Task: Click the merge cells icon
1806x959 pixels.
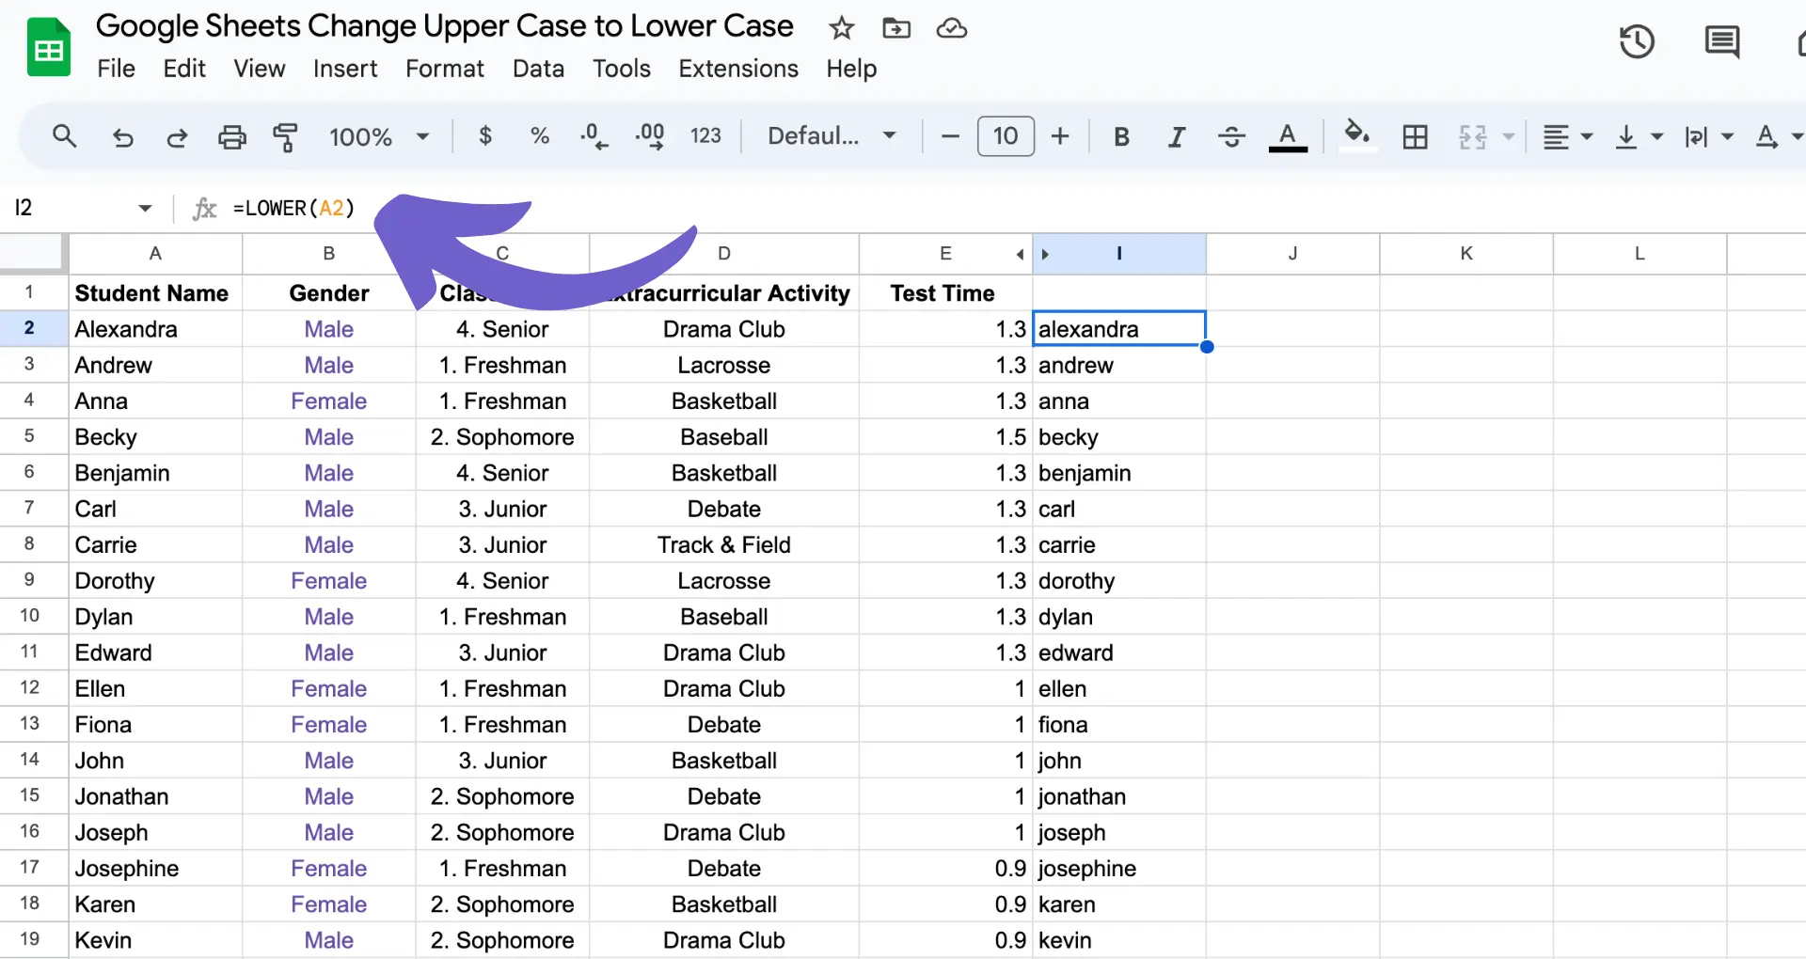Action: click(x=1473, y=137)
